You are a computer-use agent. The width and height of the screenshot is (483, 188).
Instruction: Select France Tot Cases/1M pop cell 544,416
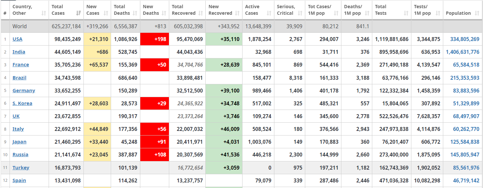(x=323, y=65)
